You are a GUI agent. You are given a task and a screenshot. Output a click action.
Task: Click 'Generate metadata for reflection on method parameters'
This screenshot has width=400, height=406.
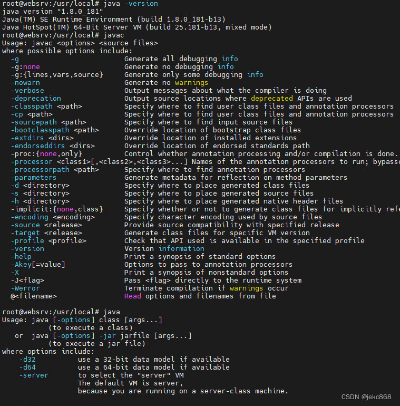(x=236, y=178)
